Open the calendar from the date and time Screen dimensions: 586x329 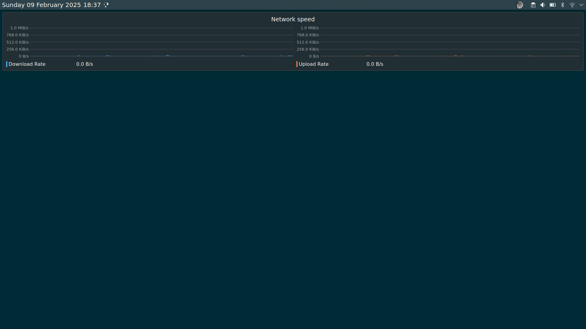point(51,5)
